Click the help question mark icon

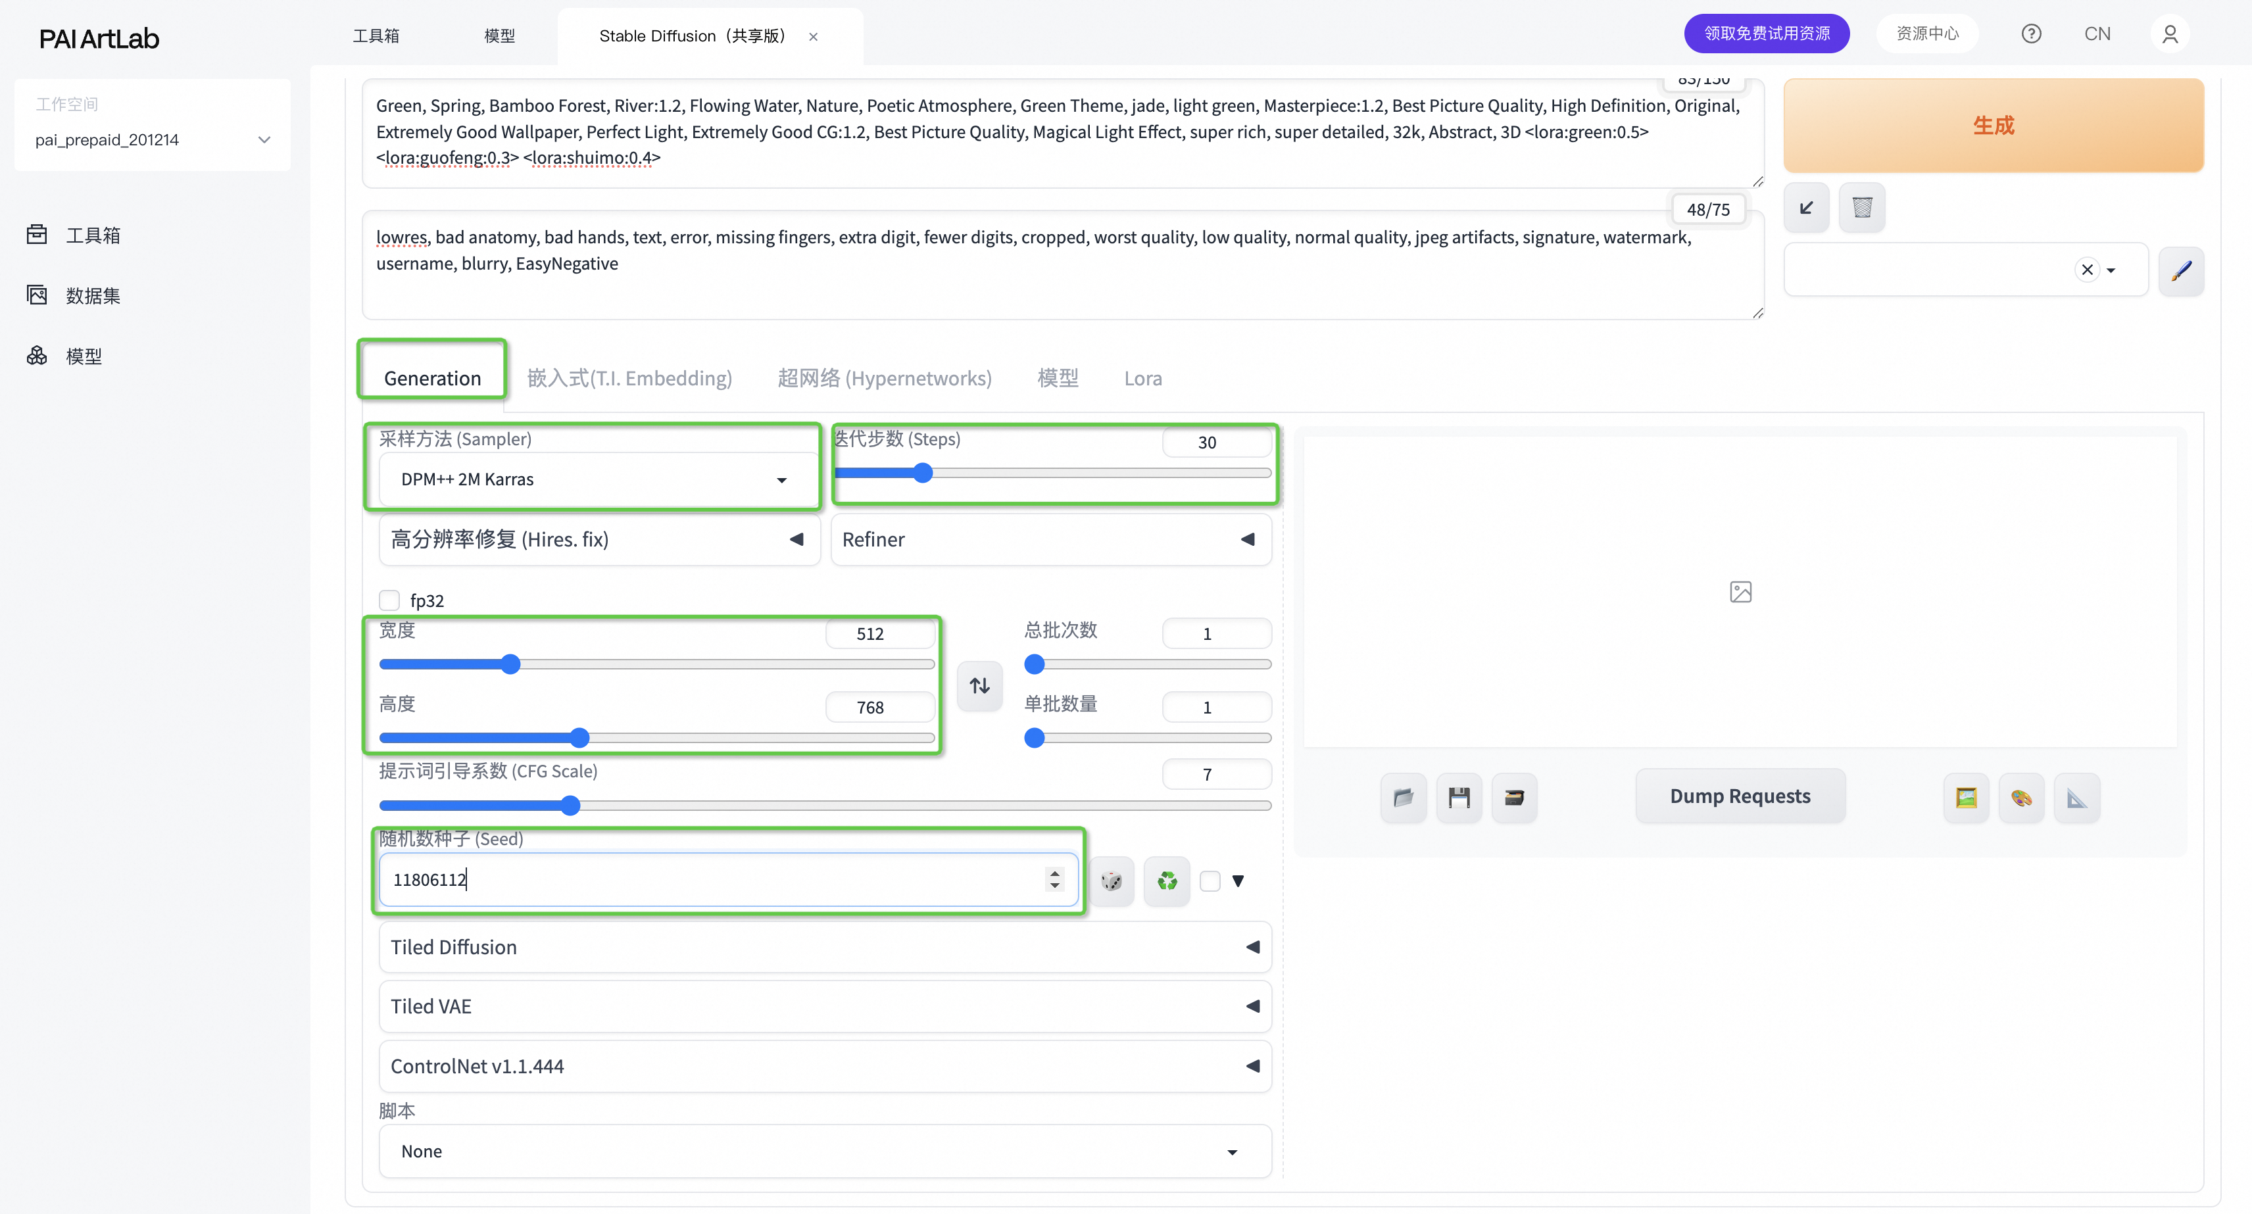coord(2031,34)
